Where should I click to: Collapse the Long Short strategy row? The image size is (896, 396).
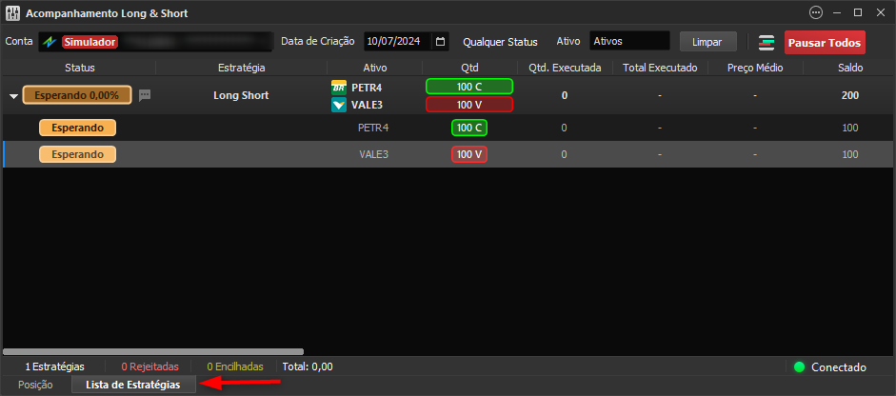[x=13, y=96]
